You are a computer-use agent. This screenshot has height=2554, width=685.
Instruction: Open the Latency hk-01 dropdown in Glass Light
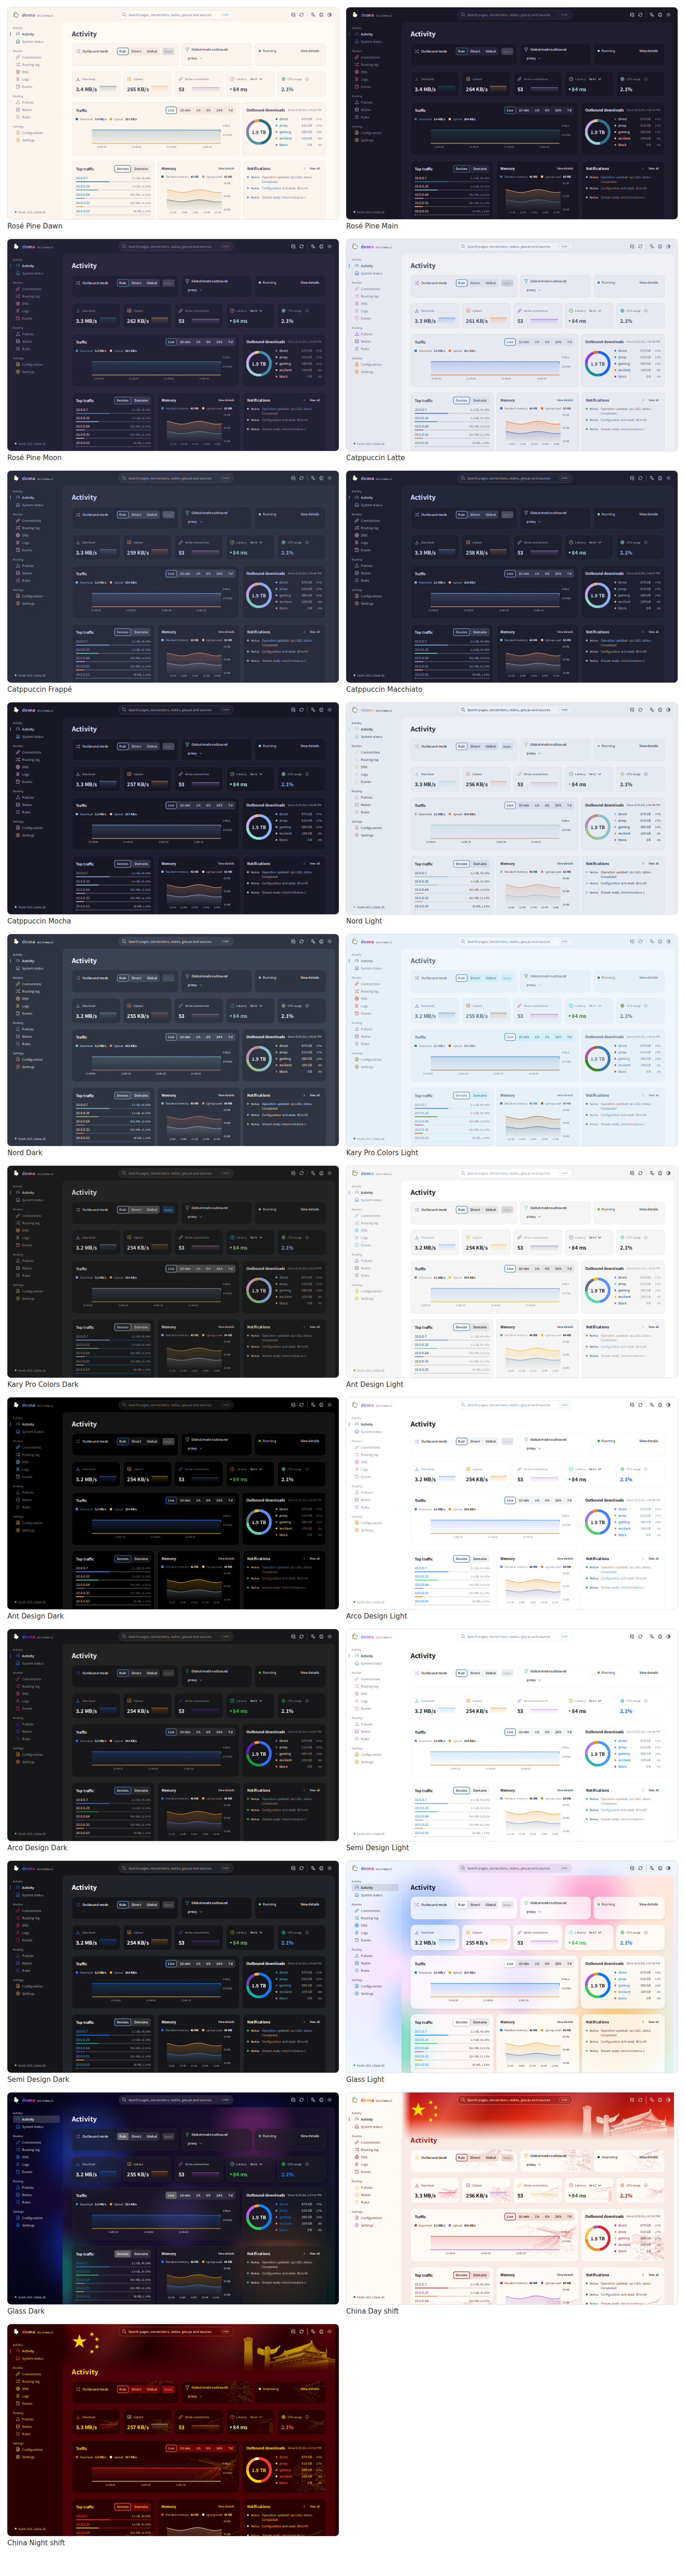click(595, 1932)
